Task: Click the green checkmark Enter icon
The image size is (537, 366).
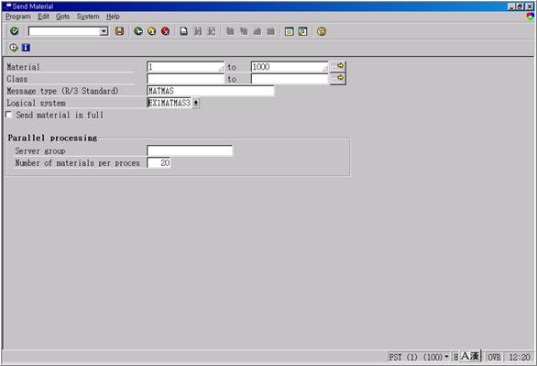Action: pos(15,31)
